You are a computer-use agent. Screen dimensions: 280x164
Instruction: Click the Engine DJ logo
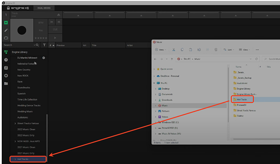pos(18,8)
